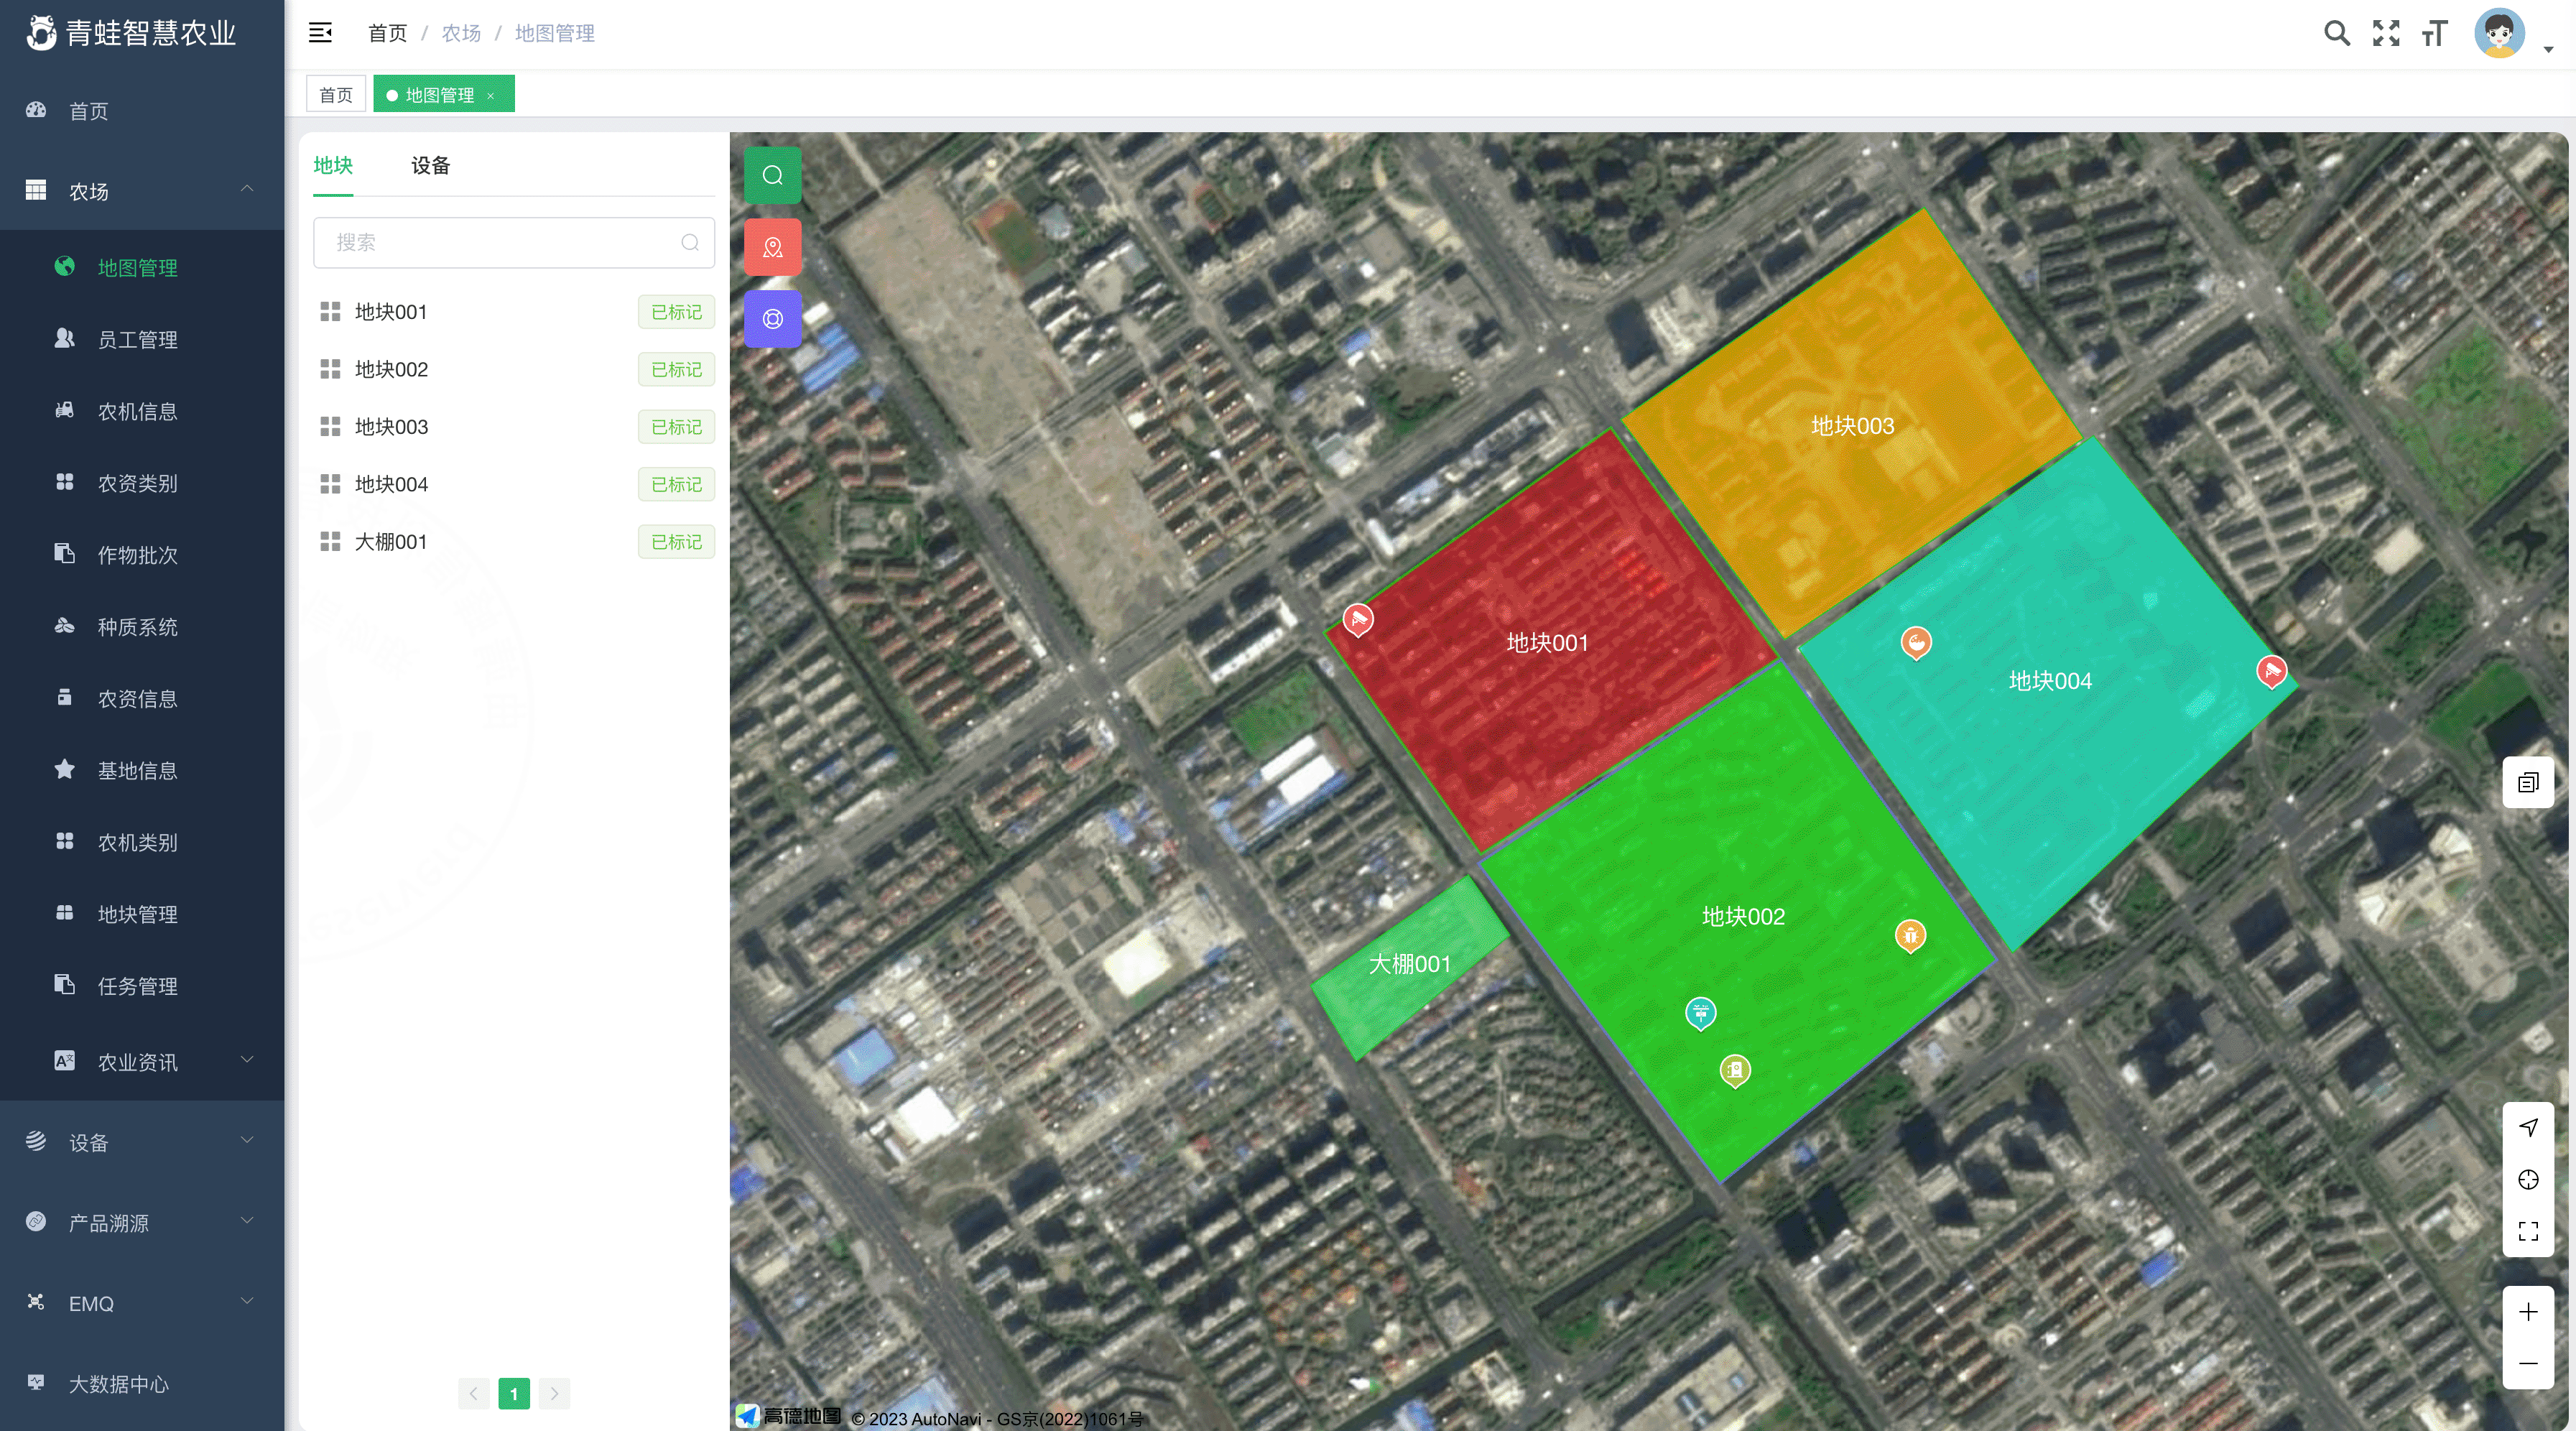Expand the 农业资讯 submenu

[142, 1062]
